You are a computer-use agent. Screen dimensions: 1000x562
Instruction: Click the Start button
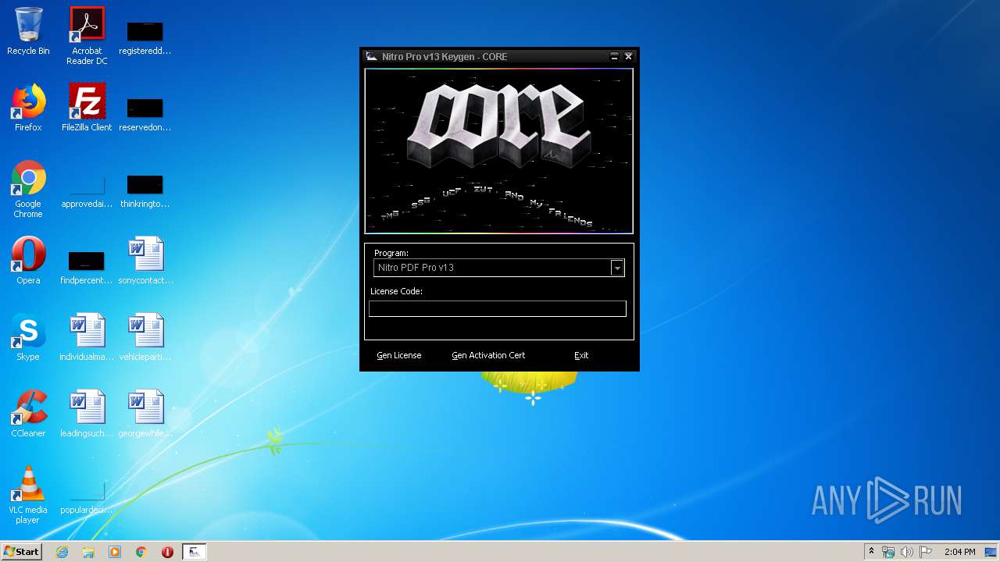click(21, 552)
